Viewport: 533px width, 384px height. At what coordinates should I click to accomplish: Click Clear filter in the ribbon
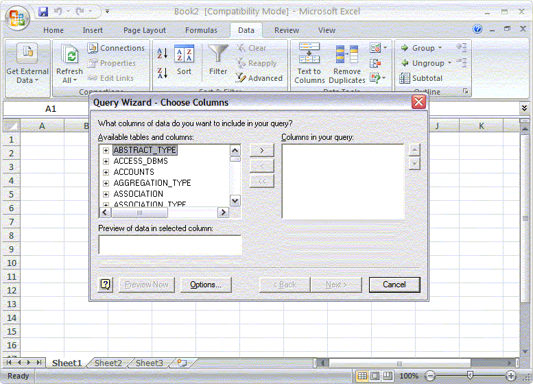(x=251, y=48)
